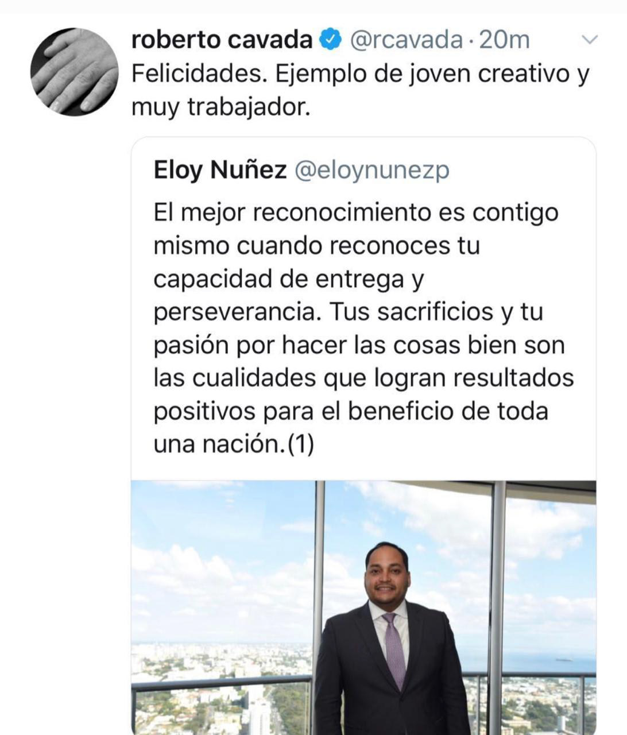This screenshot has height=735, width=627.
Task: Visit the @eloynunezp handle
Action: coord(371,170)
